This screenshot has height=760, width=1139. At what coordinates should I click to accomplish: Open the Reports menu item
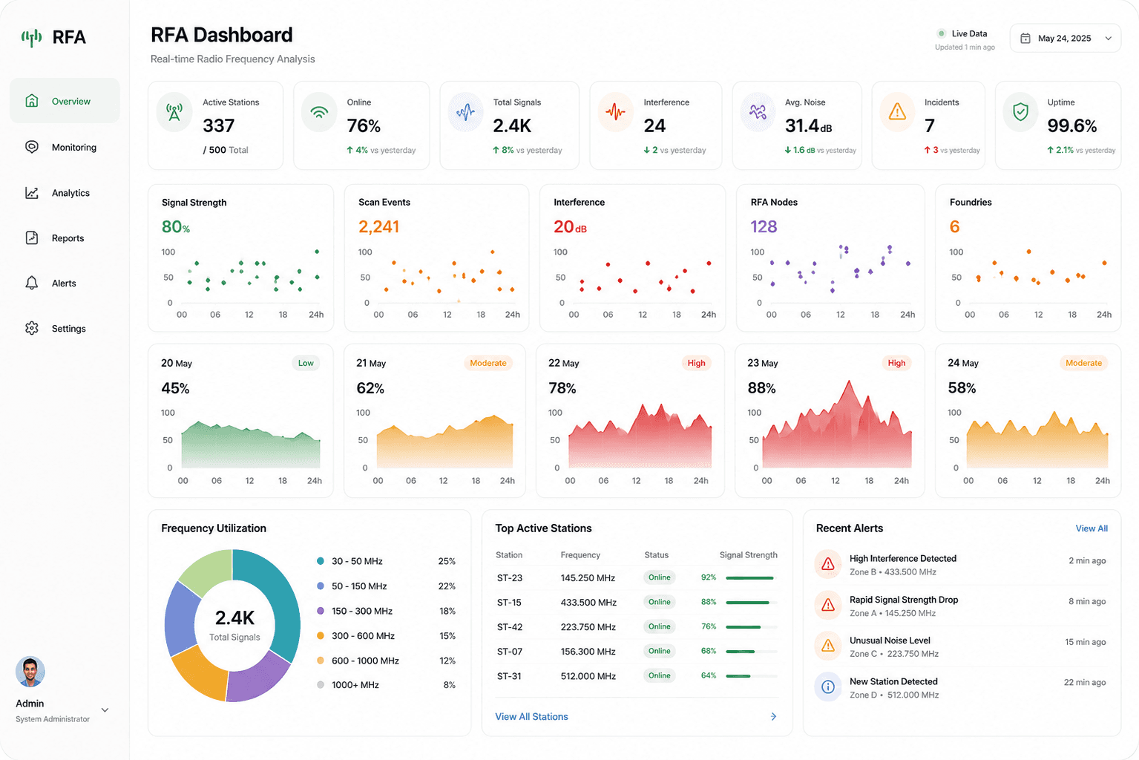pos(65,238)
